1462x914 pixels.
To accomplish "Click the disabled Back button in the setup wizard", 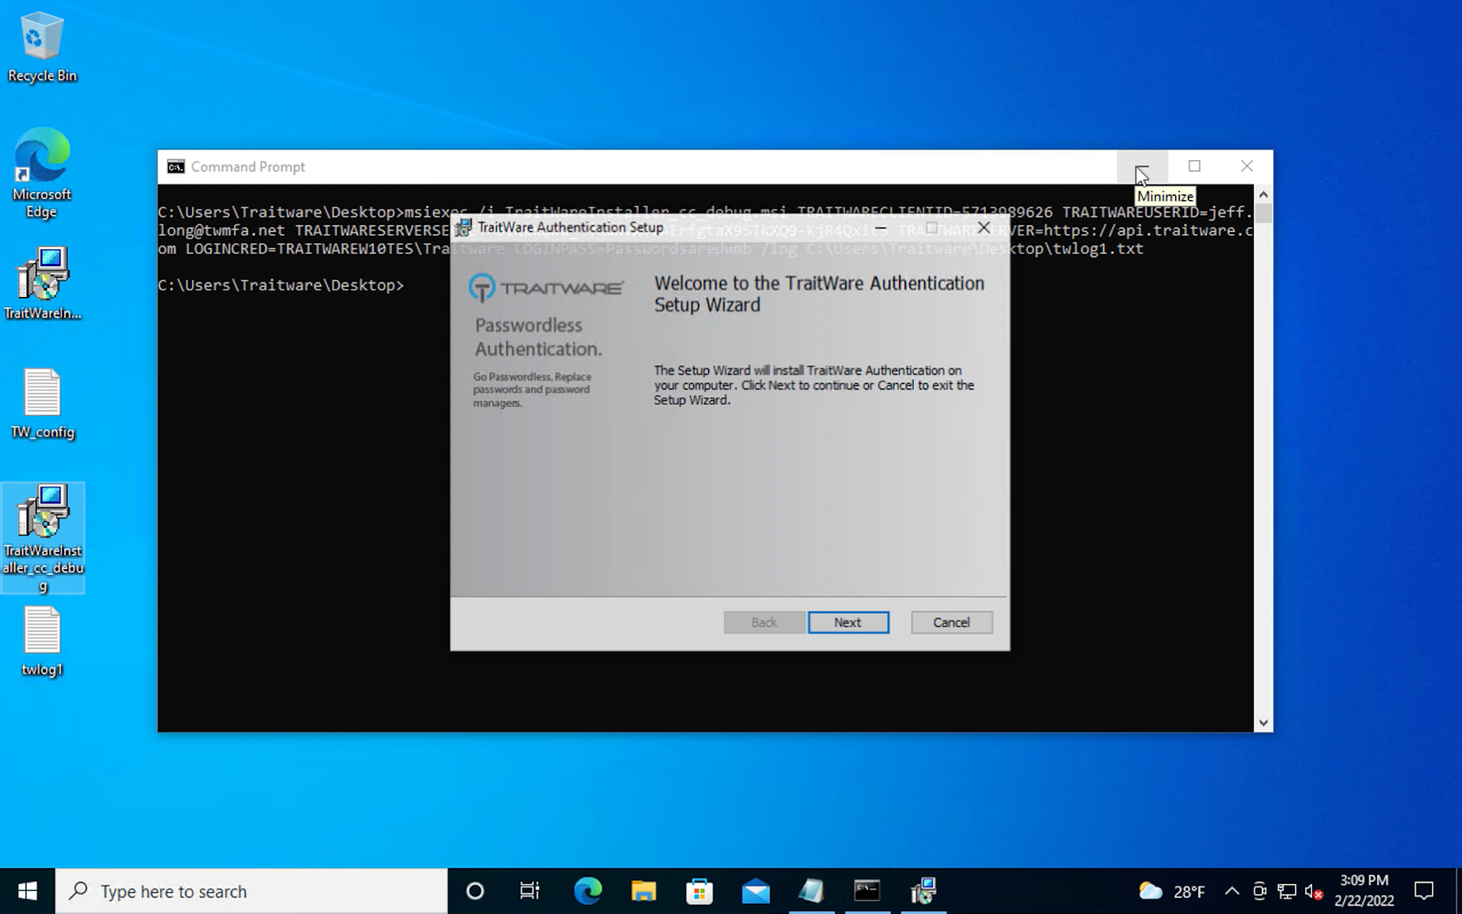I will (764, 622).
